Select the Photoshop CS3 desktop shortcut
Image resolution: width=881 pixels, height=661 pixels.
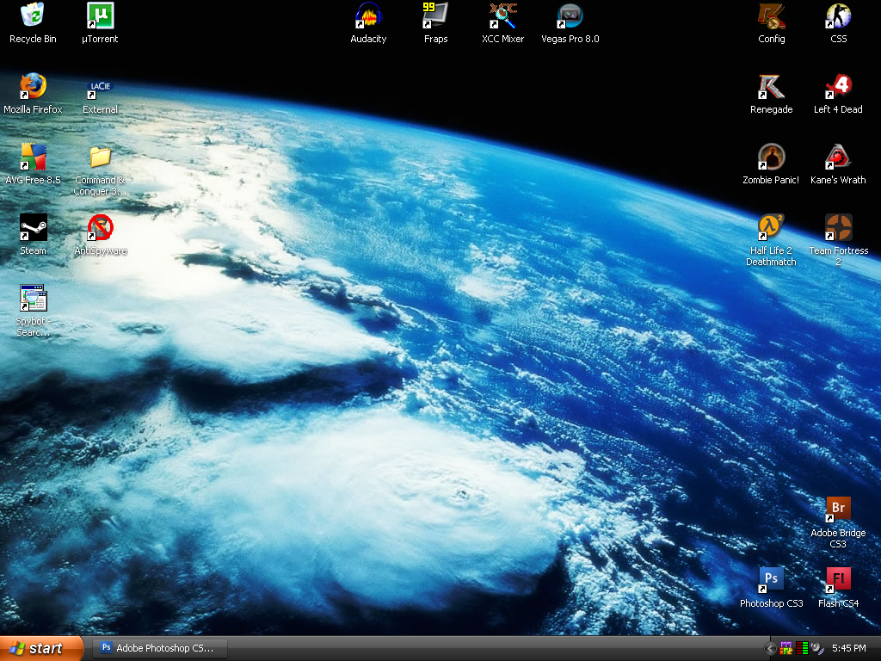771,581
